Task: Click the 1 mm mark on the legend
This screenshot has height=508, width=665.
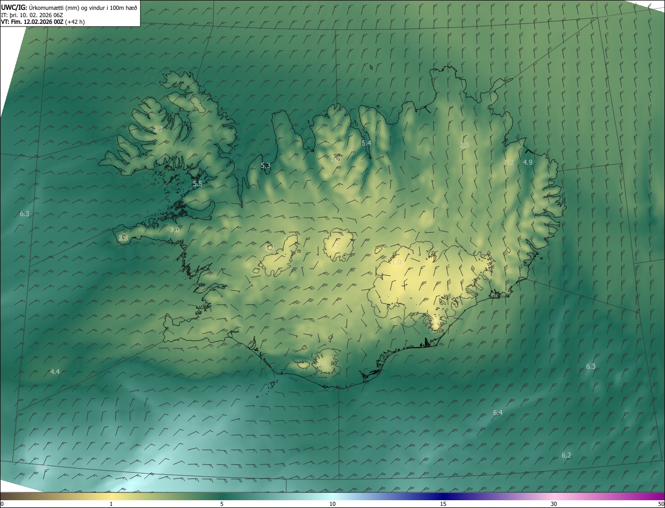Action: click(x=111, y=504)
